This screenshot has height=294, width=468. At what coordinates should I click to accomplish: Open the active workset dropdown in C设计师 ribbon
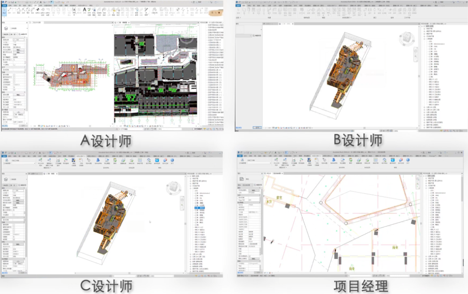click(23, 163)
